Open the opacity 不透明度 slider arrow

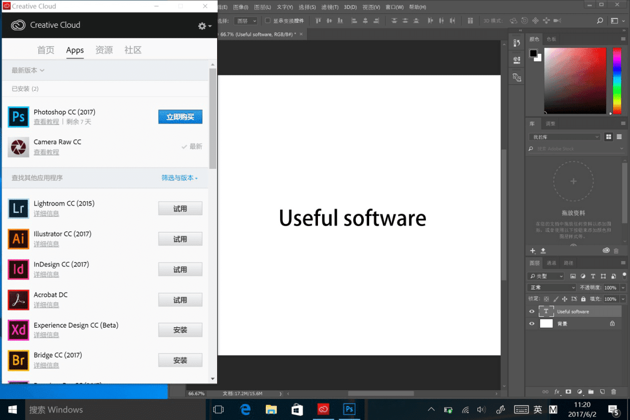(623, 287)
